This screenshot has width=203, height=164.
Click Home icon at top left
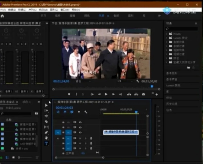3,16
